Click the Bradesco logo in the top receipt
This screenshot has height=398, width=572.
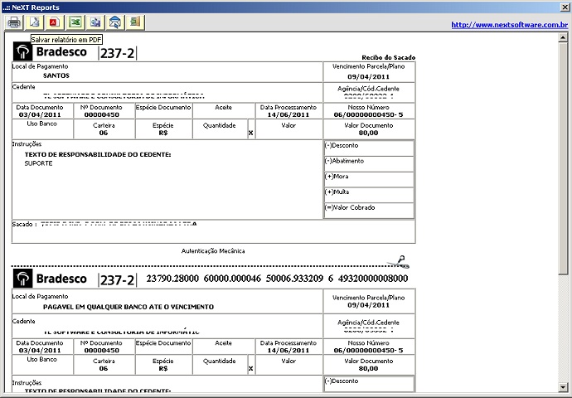(50, 51)
